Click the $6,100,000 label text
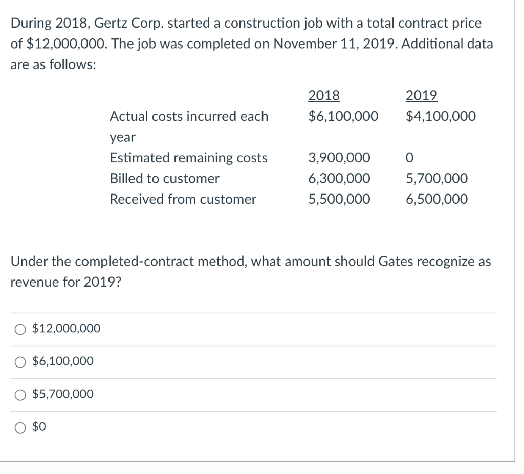The width and height of the screenshot is (524, 474). pos(61,362)
